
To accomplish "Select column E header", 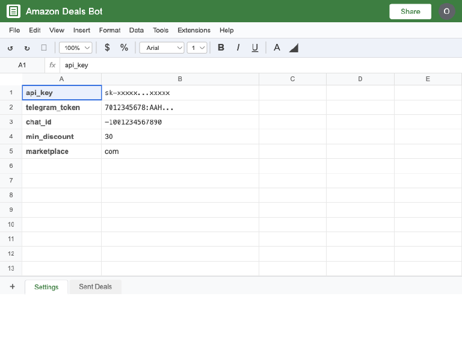I will (428, 79).
